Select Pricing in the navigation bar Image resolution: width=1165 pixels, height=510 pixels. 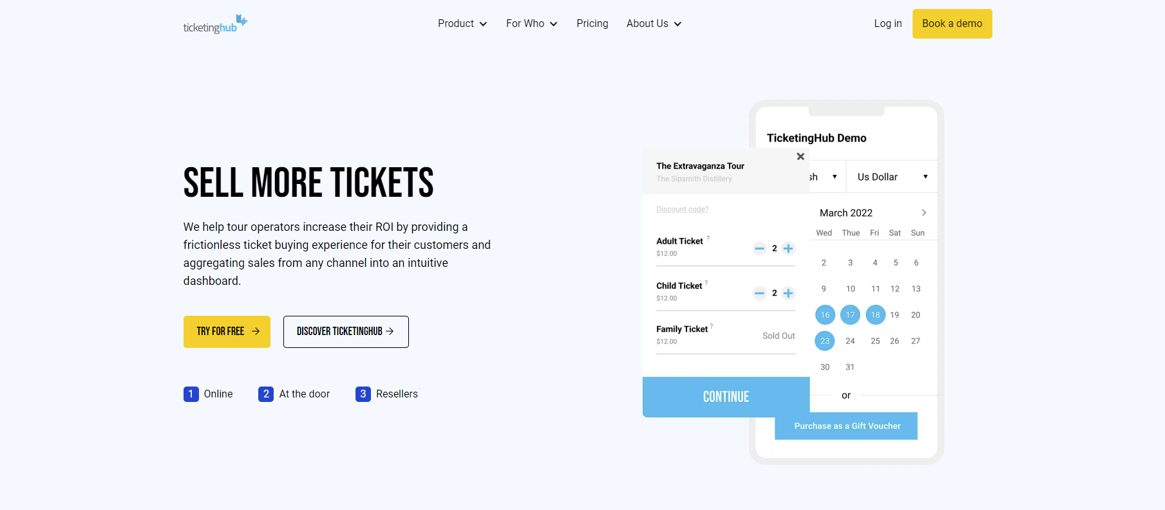(x=592, y=23)
